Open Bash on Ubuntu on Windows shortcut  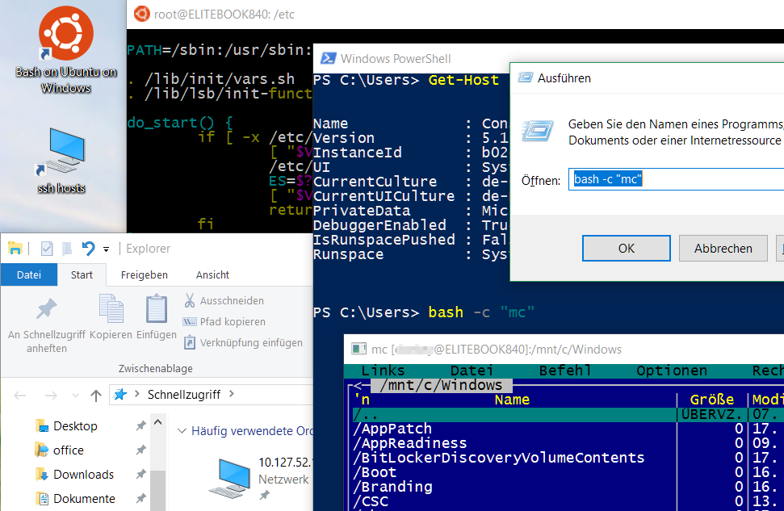click(65, 35)
